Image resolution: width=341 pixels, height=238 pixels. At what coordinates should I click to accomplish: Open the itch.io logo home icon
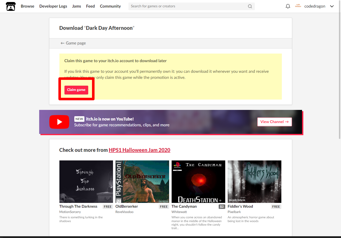point(11,6)
